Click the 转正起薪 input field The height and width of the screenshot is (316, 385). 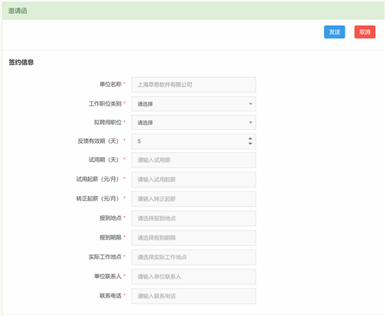(x=193, y=199)
